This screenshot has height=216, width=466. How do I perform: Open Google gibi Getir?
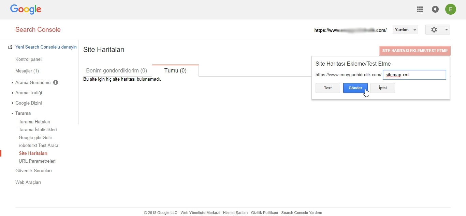(35, 137)
